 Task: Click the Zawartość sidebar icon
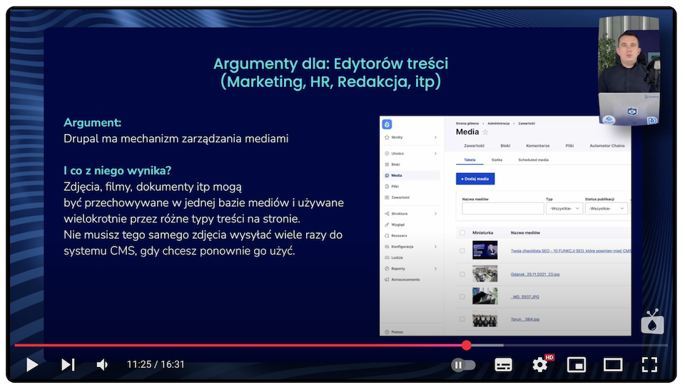[x=387, y=197]
